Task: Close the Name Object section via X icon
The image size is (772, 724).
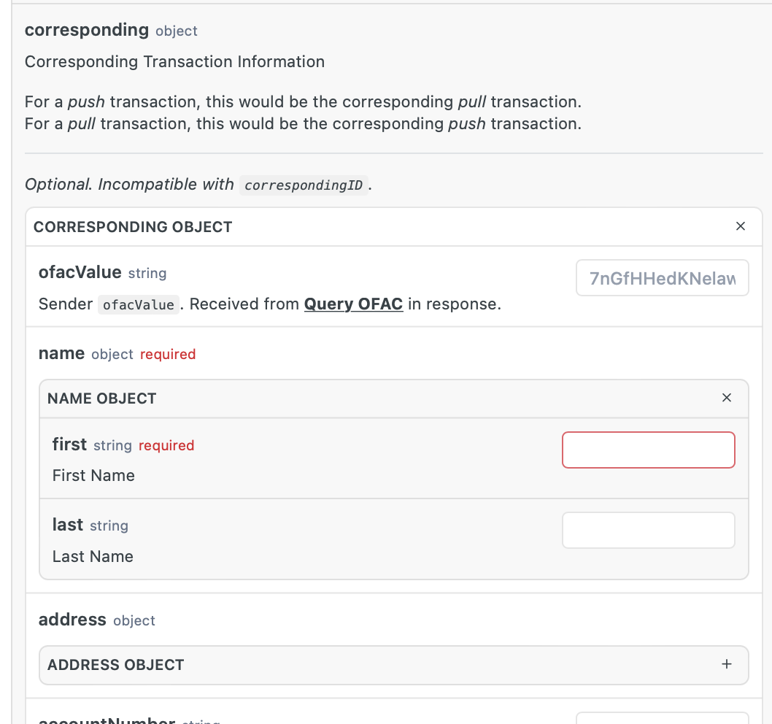Action: click(x=726, y=398)
